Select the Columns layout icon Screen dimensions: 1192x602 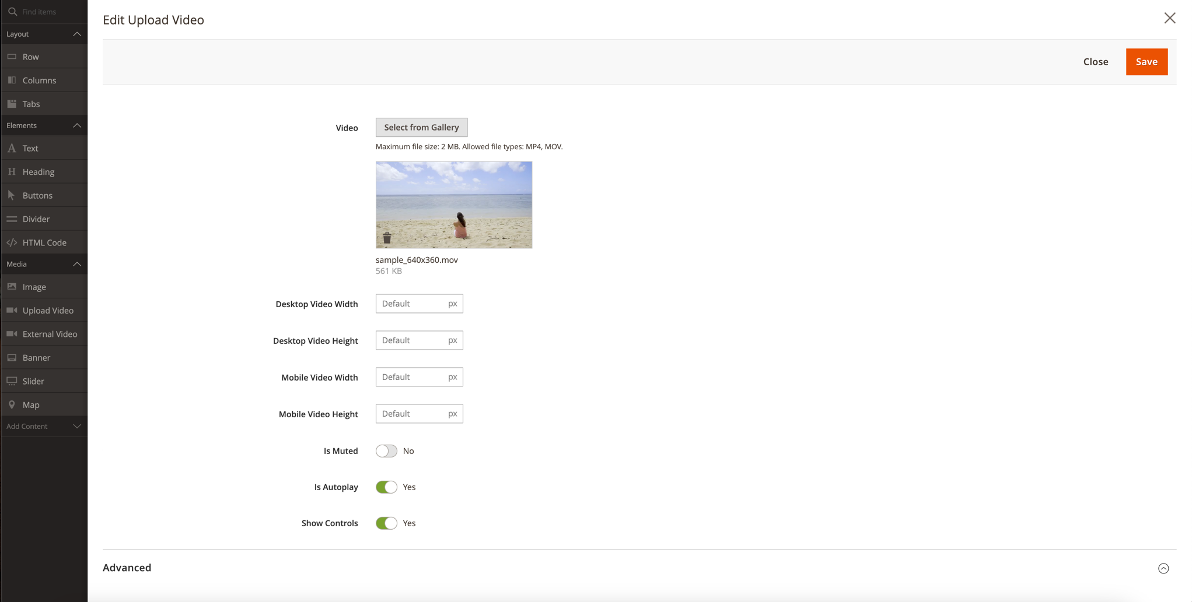pos(12,80)
